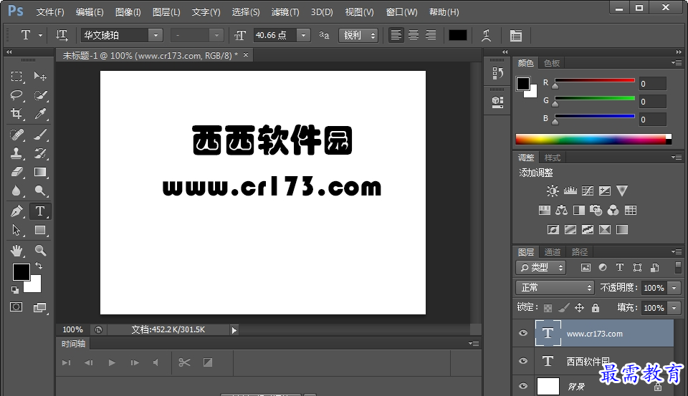Switch to the 通道 tab
The height and width of the screenshot is (396, 688).
pos(552,252)
